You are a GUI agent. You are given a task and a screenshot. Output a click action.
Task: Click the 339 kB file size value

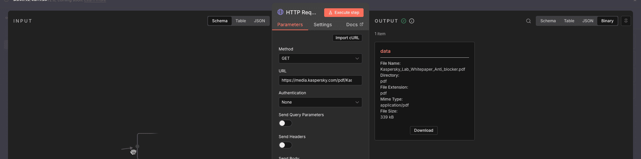pyautogui.click(x=387, y=117)
